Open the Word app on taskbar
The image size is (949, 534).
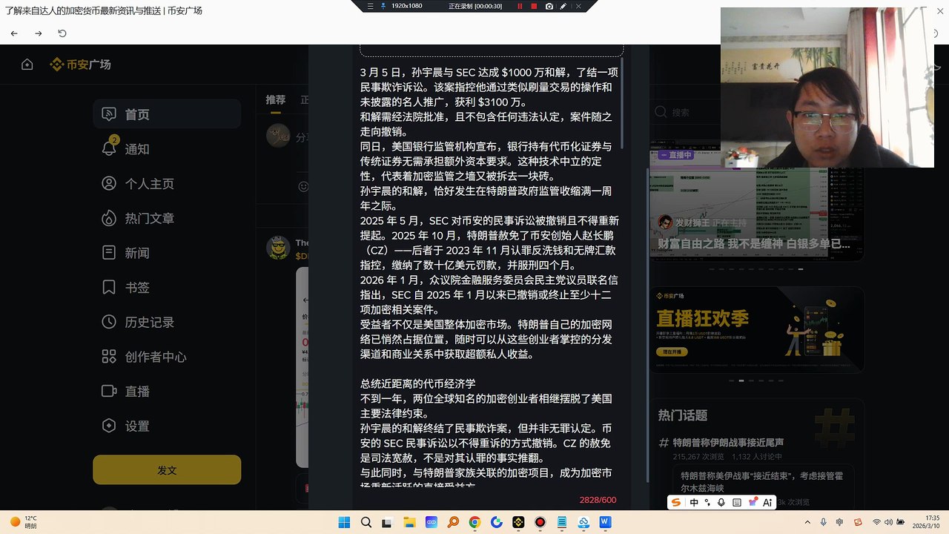tap(605, 522)
